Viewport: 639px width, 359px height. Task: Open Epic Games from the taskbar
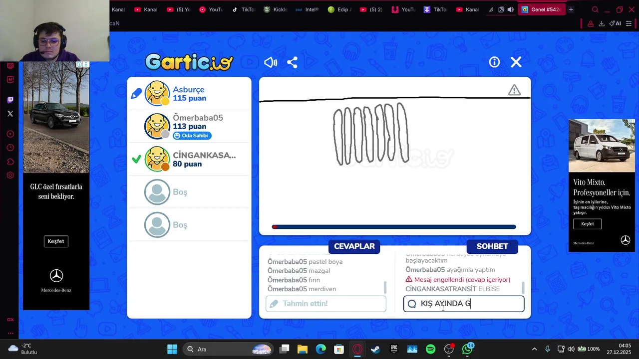(394, 349)
